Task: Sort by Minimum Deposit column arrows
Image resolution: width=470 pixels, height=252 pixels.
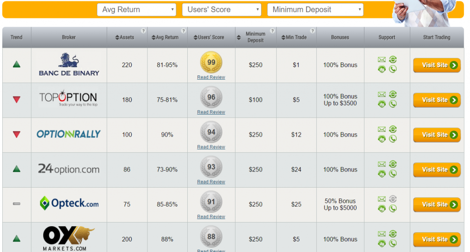Action: [239, 38]
